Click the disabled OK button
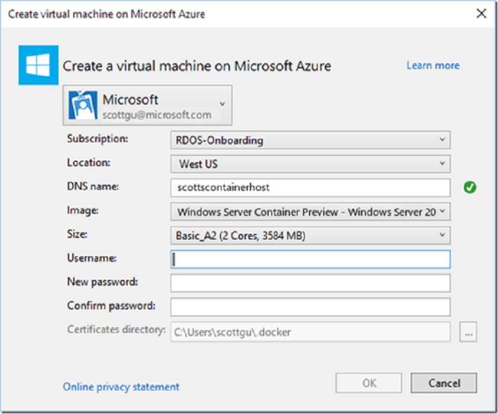Viewport: 498px width, 414px height. point(369,383)
